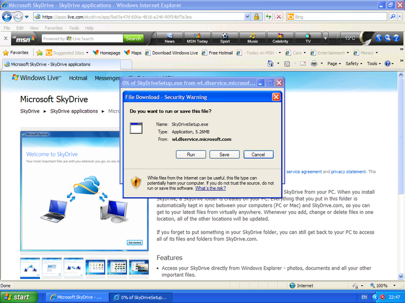Open the Safety command bar menu
405x303 pixels.
[354, 64]
